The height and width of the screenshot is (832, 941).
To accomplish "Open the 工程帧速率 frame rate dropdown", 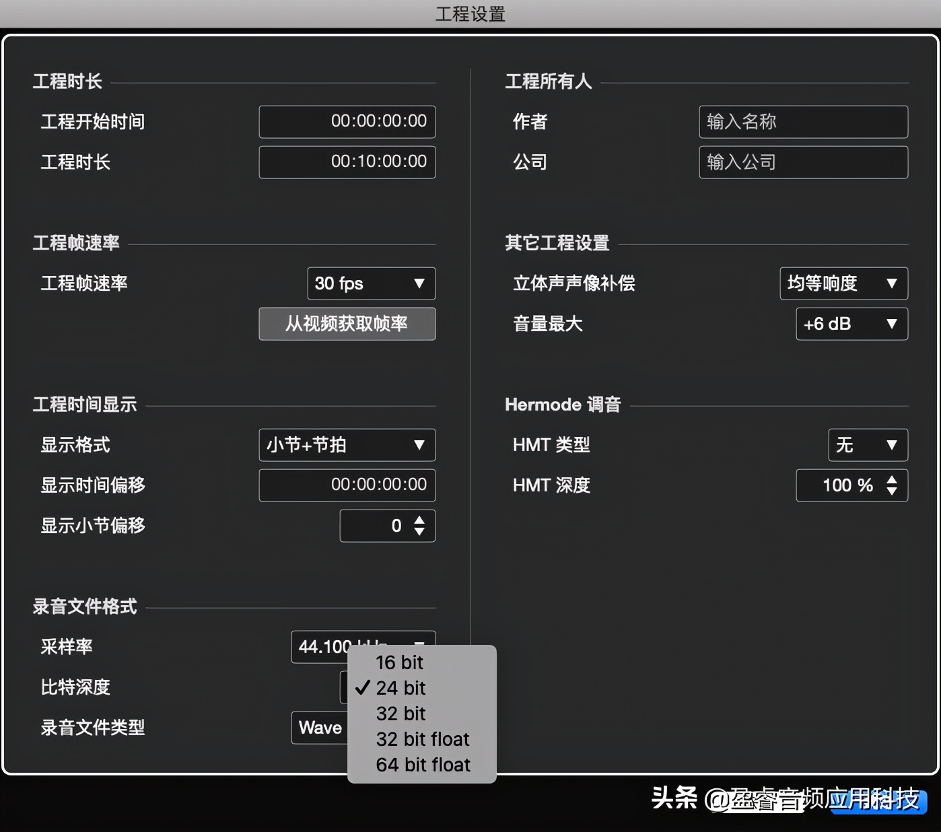I will point(371,283).
